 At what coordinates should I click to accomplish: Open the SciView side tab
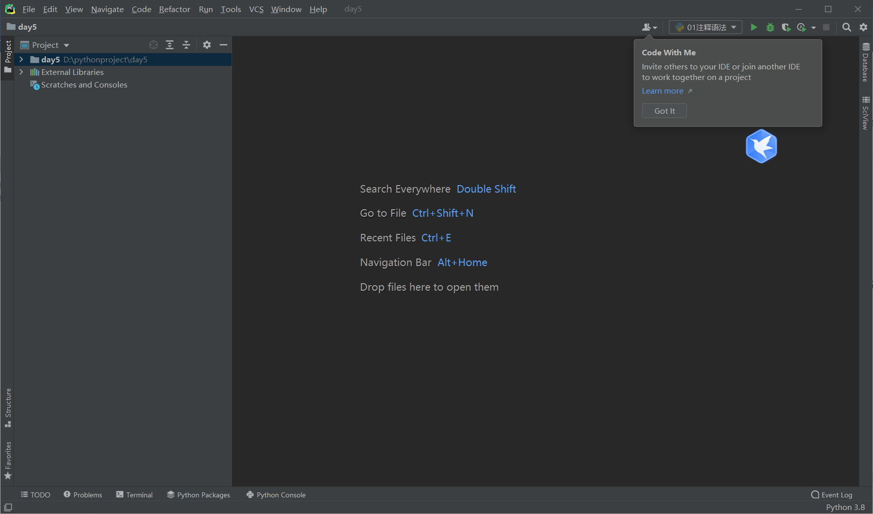point(865,113)
